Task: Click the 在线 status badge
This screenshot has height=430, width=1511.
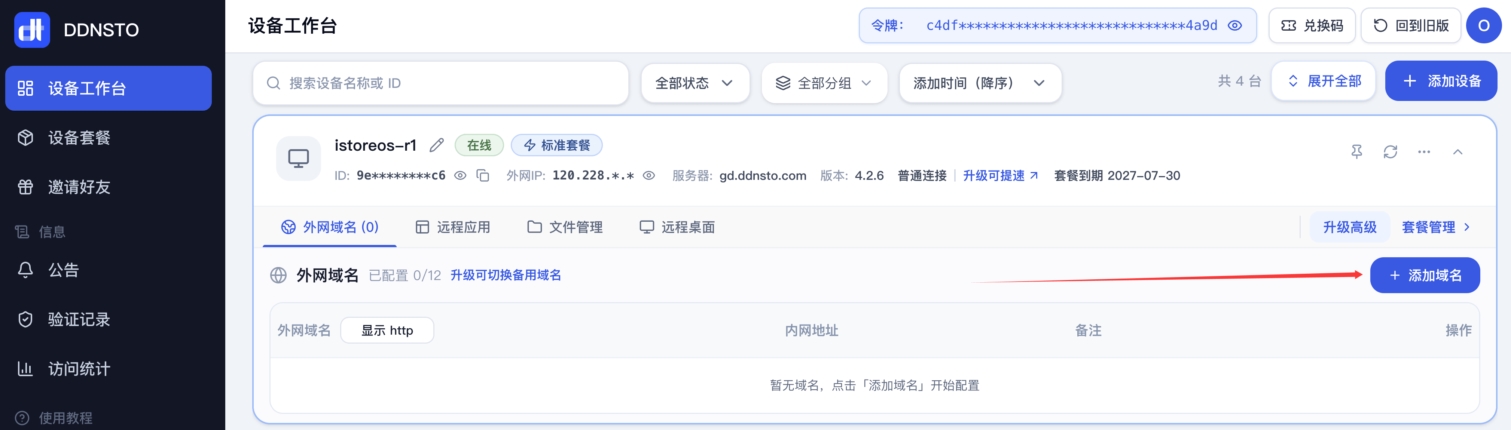Action: coord(479,145)
